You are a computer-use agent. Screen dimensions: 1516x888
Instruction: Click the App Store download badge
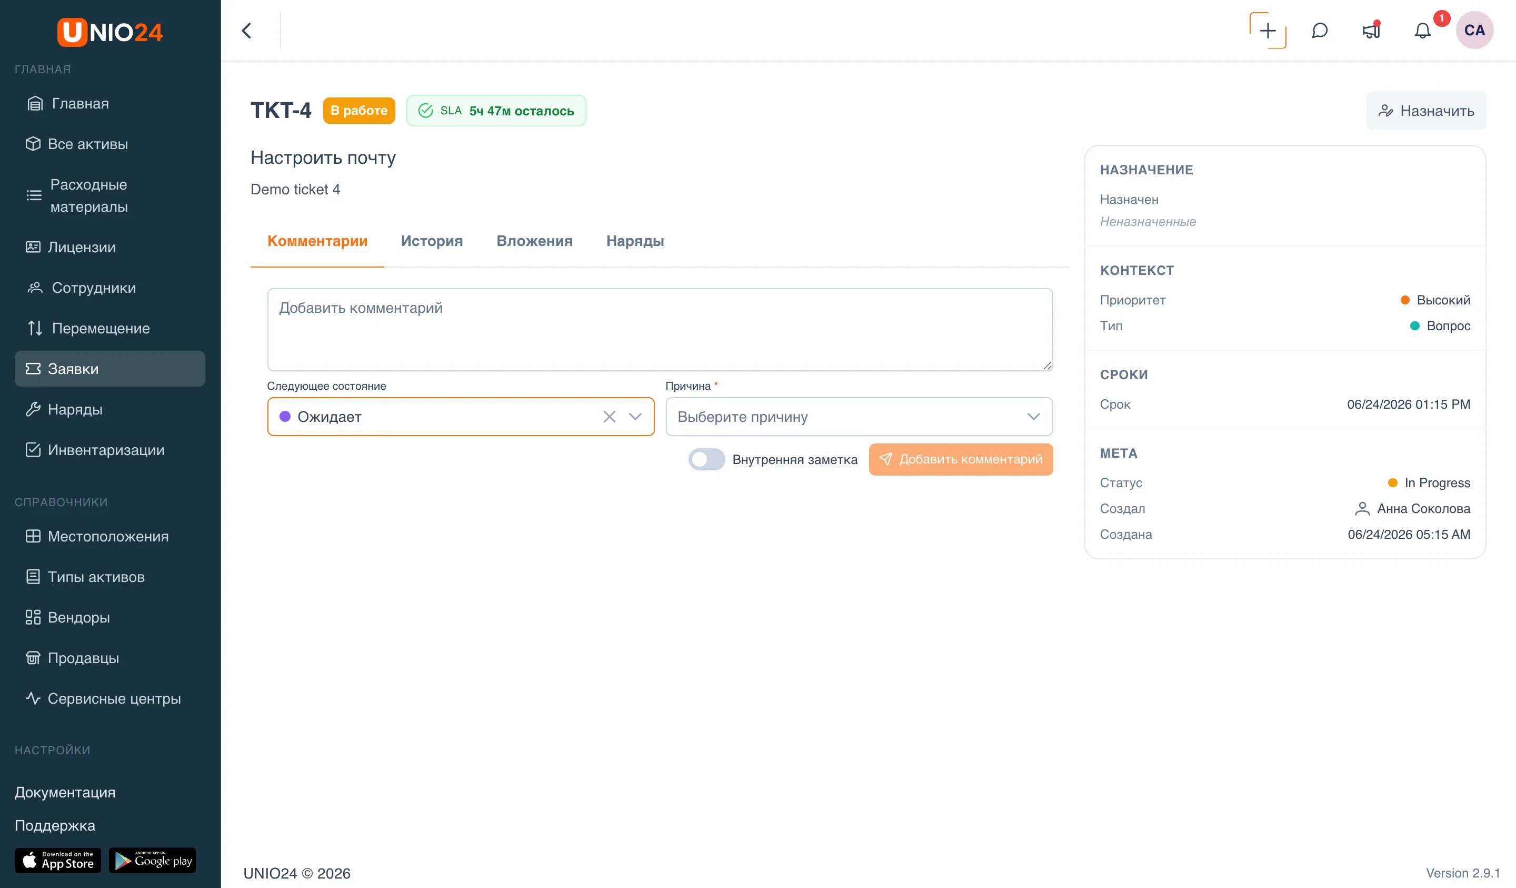coord(58,860)
